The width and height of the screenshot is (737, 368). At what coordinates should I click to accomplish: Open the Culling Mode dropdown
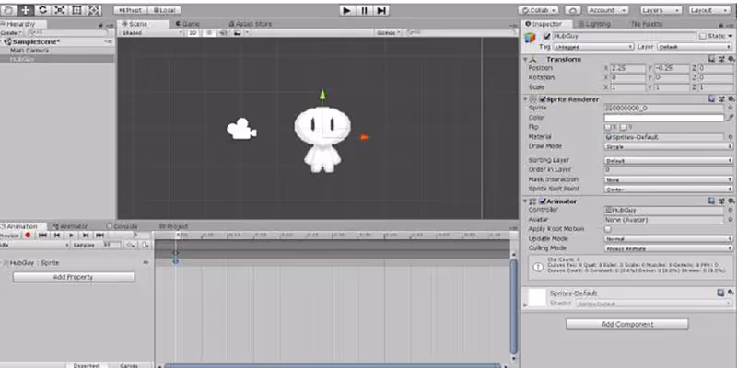tap(668, 248)
